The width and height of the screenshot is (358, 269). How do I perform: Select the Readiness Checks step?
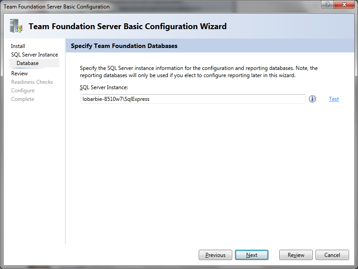[32, 82]
